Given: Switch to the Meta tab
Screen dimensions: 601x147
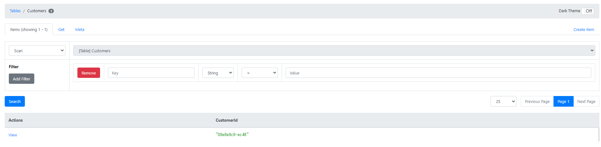Looking at the screenshot, I should pos(80,29).
